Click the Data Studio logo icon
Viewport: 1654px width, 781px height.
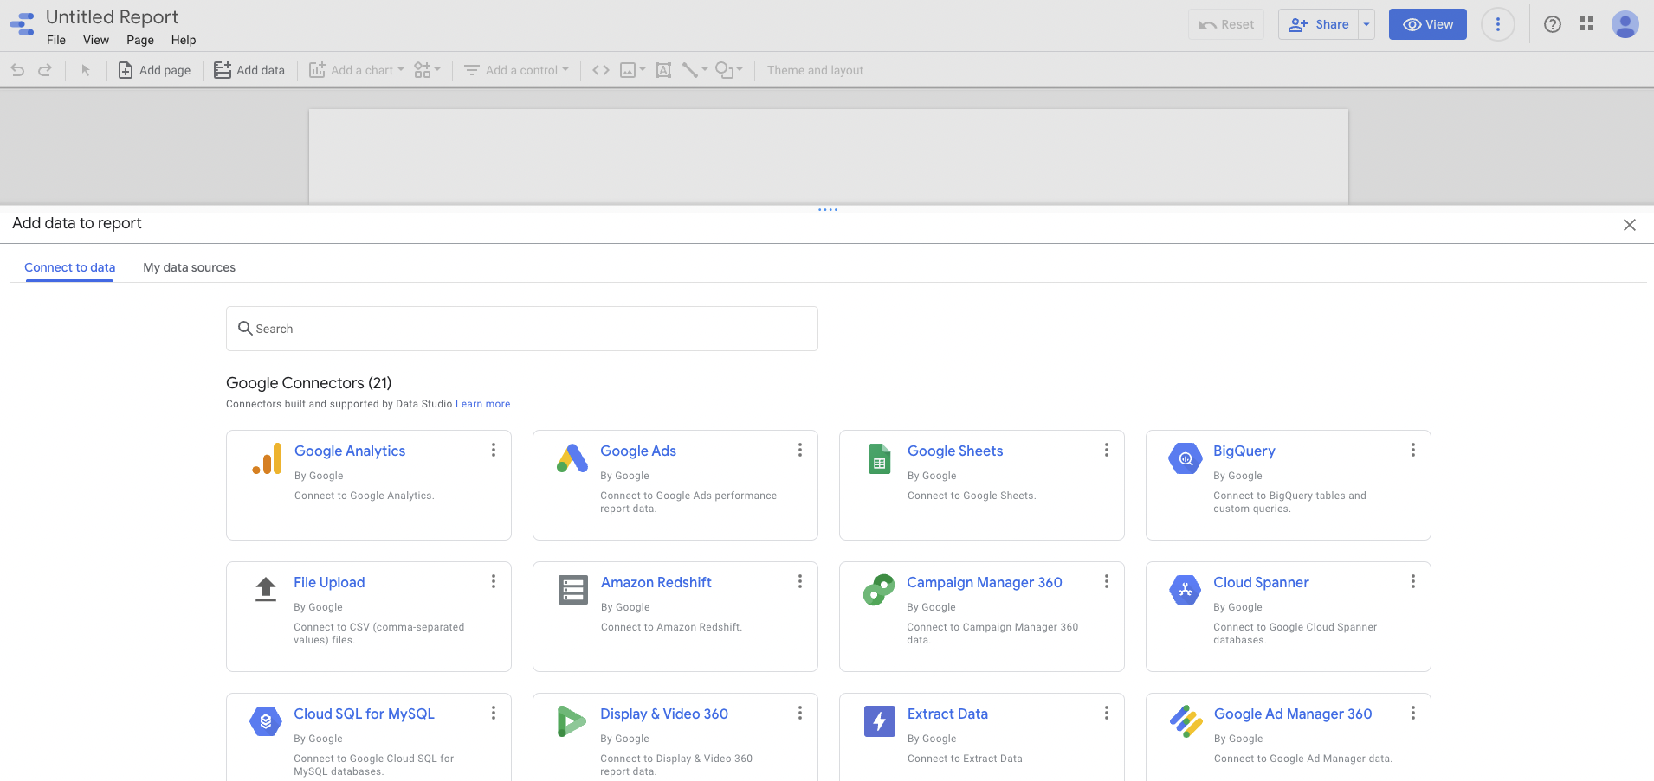[23, 24]
